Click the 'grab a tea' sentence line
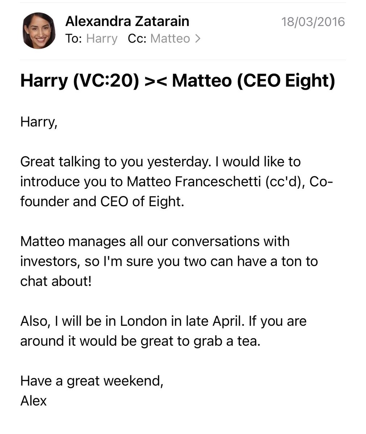This screenshot has width=366, height=434. (x=140, y=341)
